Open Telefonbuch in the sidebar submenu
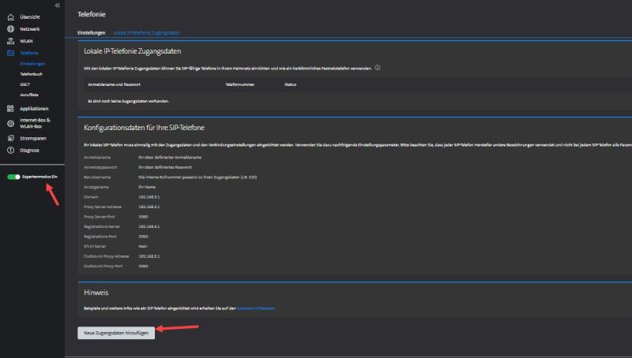 pos(32,73)
